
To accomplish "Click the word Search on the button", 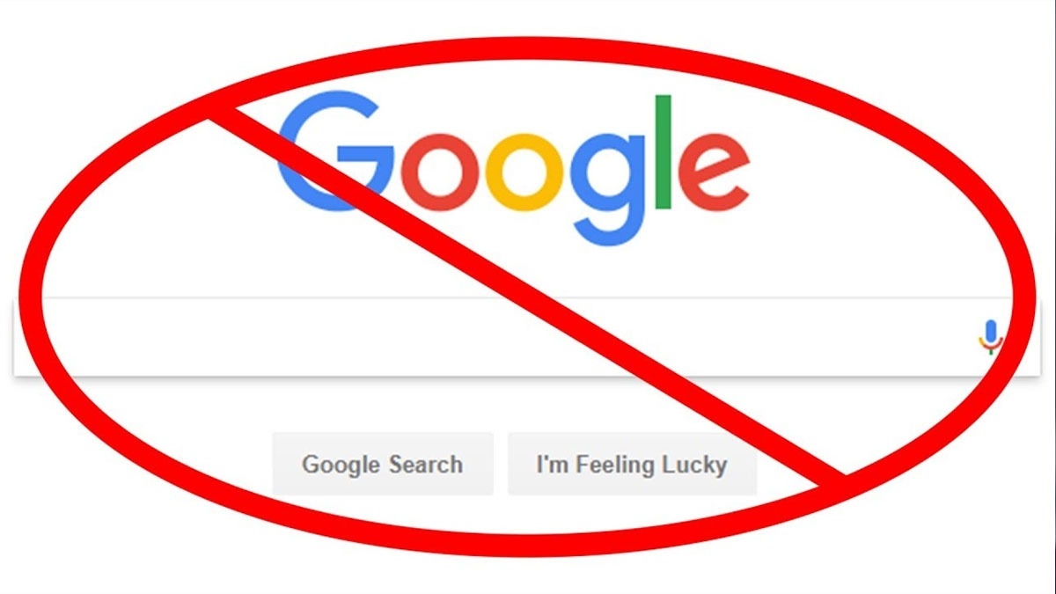I will [x=422, y=464].
